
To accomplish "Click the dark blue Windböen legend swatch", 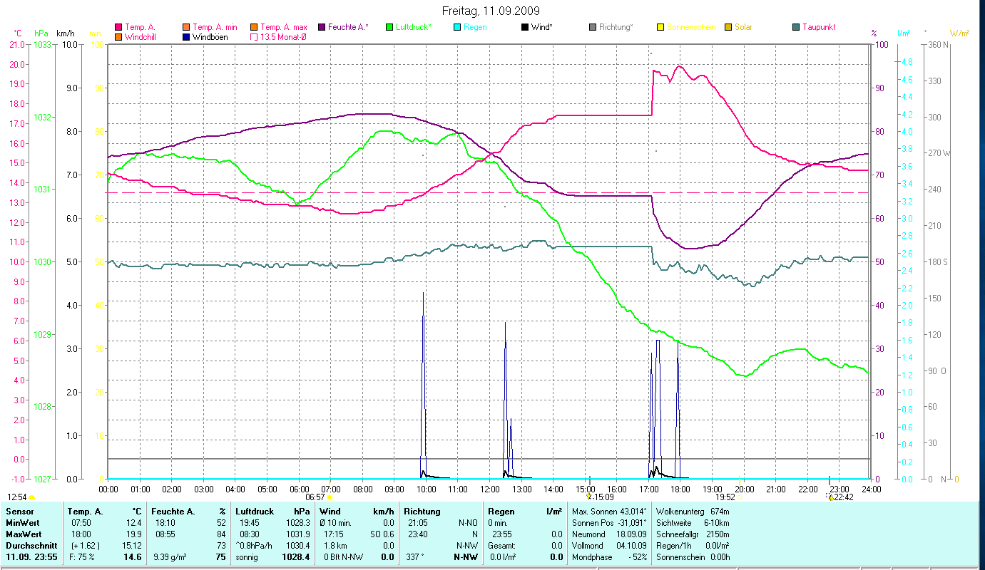I will (186, 36).
